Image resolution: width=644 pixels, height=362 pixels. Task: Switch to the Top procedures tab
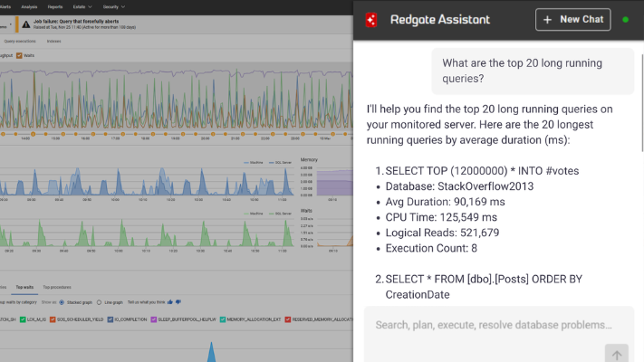tap(57, 286)
